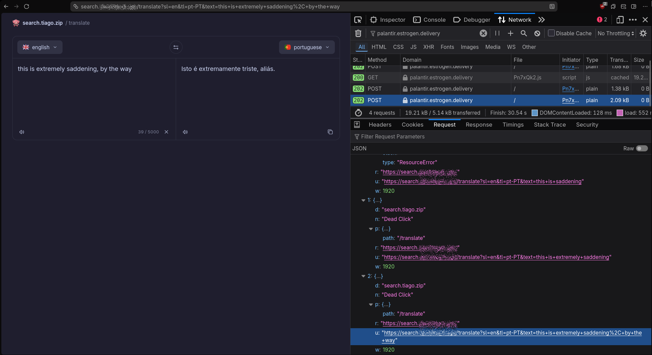Open u link ending with this+is+saddening
652x355 pixels.
click(x=483, y=182)
